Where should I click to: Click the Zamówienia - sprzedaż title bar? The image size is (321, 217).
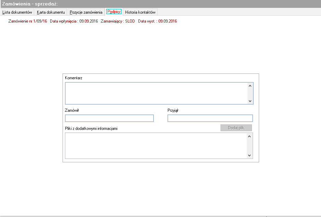pos(161,4)
